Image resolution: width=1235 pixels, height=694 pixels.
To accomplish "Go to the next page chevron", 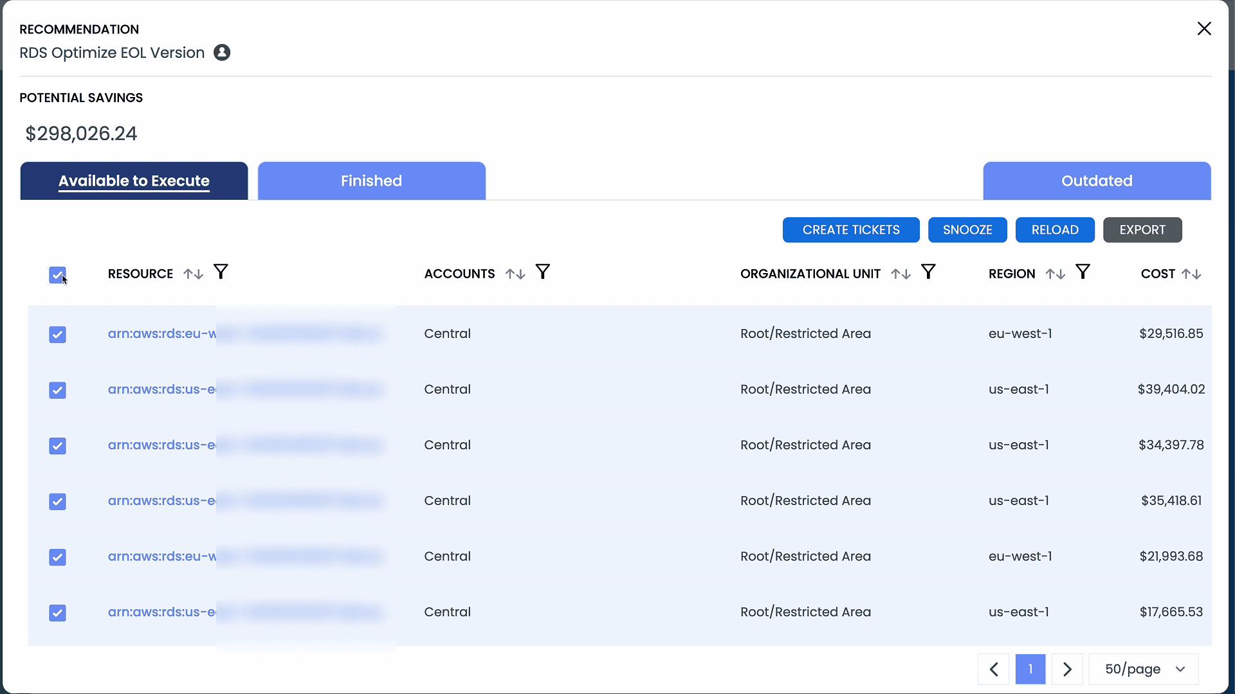I will (1067, 669).
